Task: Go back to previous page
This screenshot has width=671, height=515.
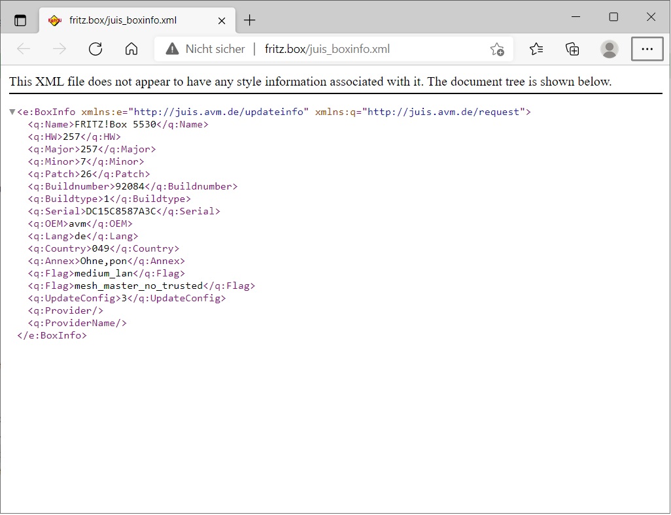Action: 24,49
